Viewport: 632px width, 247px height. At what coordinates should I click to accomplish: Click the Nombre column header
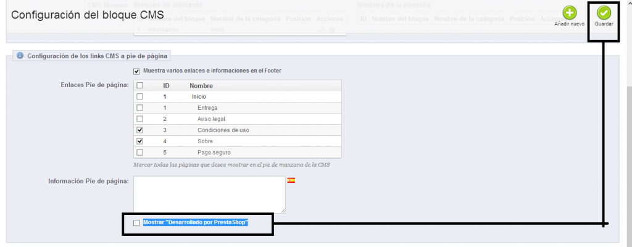click(201, 86)
